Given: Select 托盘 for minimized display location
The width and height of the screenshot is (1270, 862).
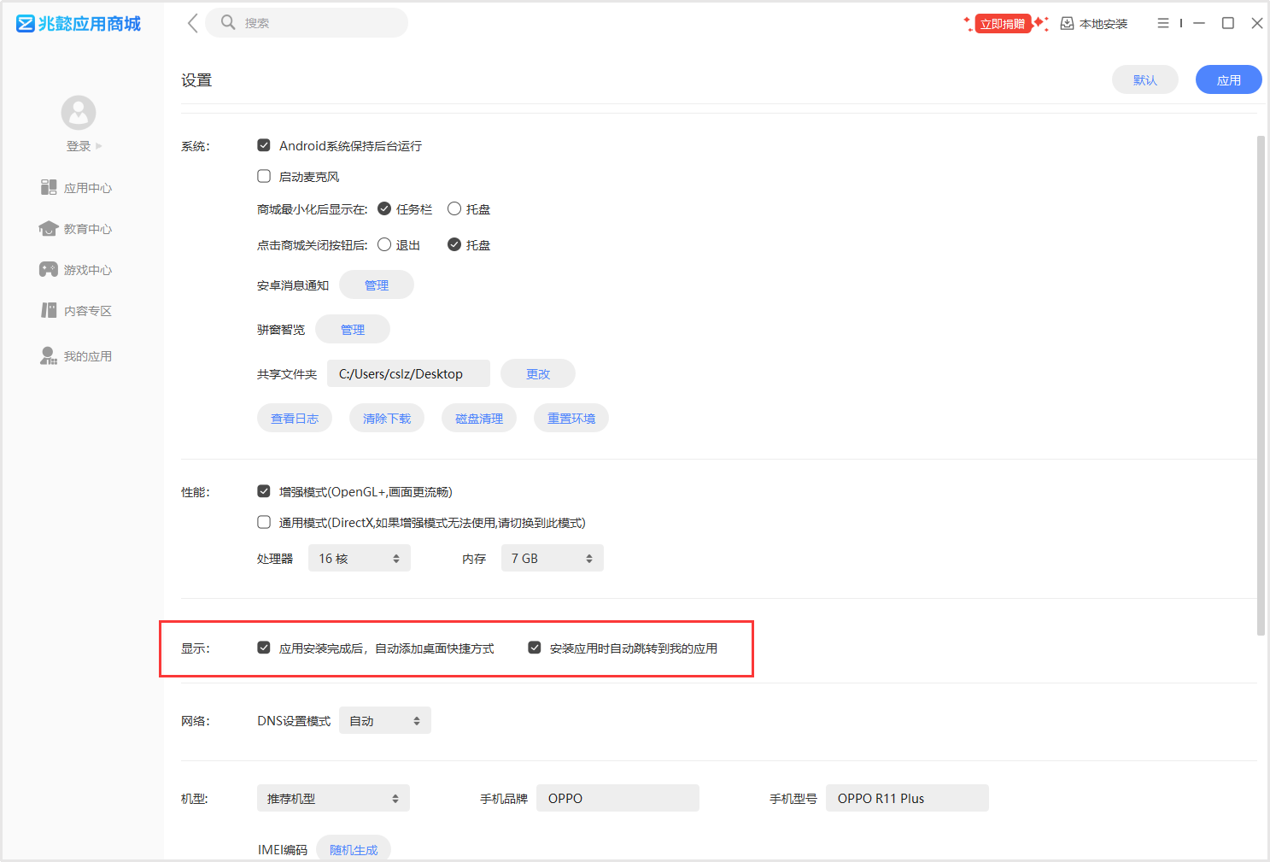Looking at the screenshot, I should [x=454, y=209].
